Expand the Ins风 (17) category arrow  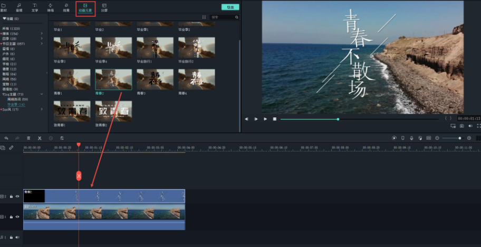tap(42, 109)
